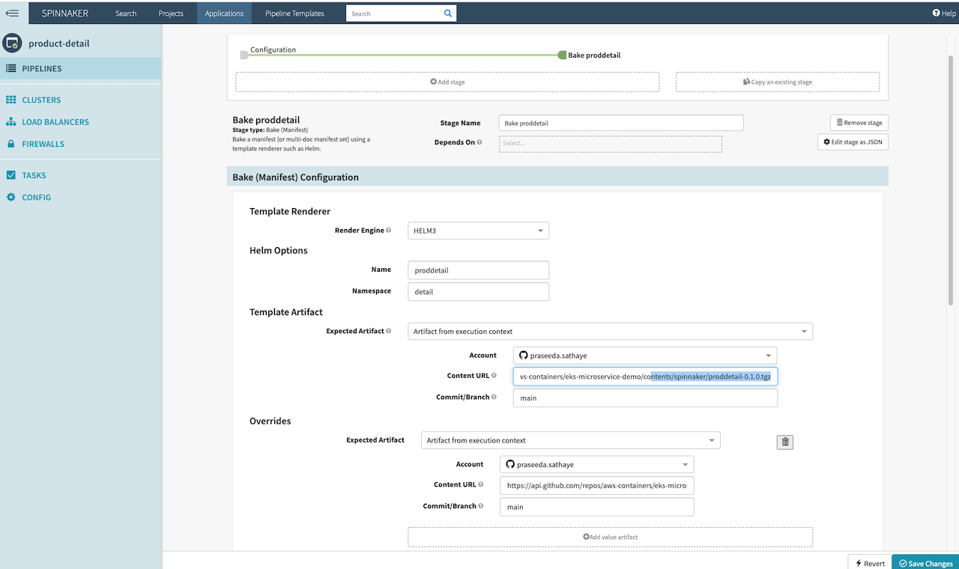
Task: Click the search magnifier icon
Action: (x=448, y=13)
